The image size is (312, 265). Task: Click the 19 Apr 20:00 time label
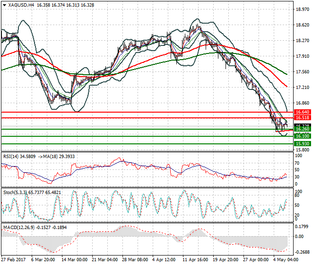coord(225,260)
